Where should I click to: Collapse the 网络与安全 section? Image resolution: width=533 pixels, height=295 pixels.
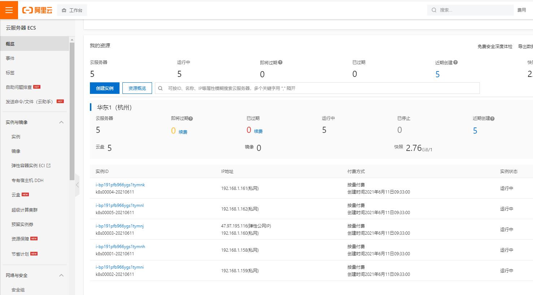(x=61, y=275)
